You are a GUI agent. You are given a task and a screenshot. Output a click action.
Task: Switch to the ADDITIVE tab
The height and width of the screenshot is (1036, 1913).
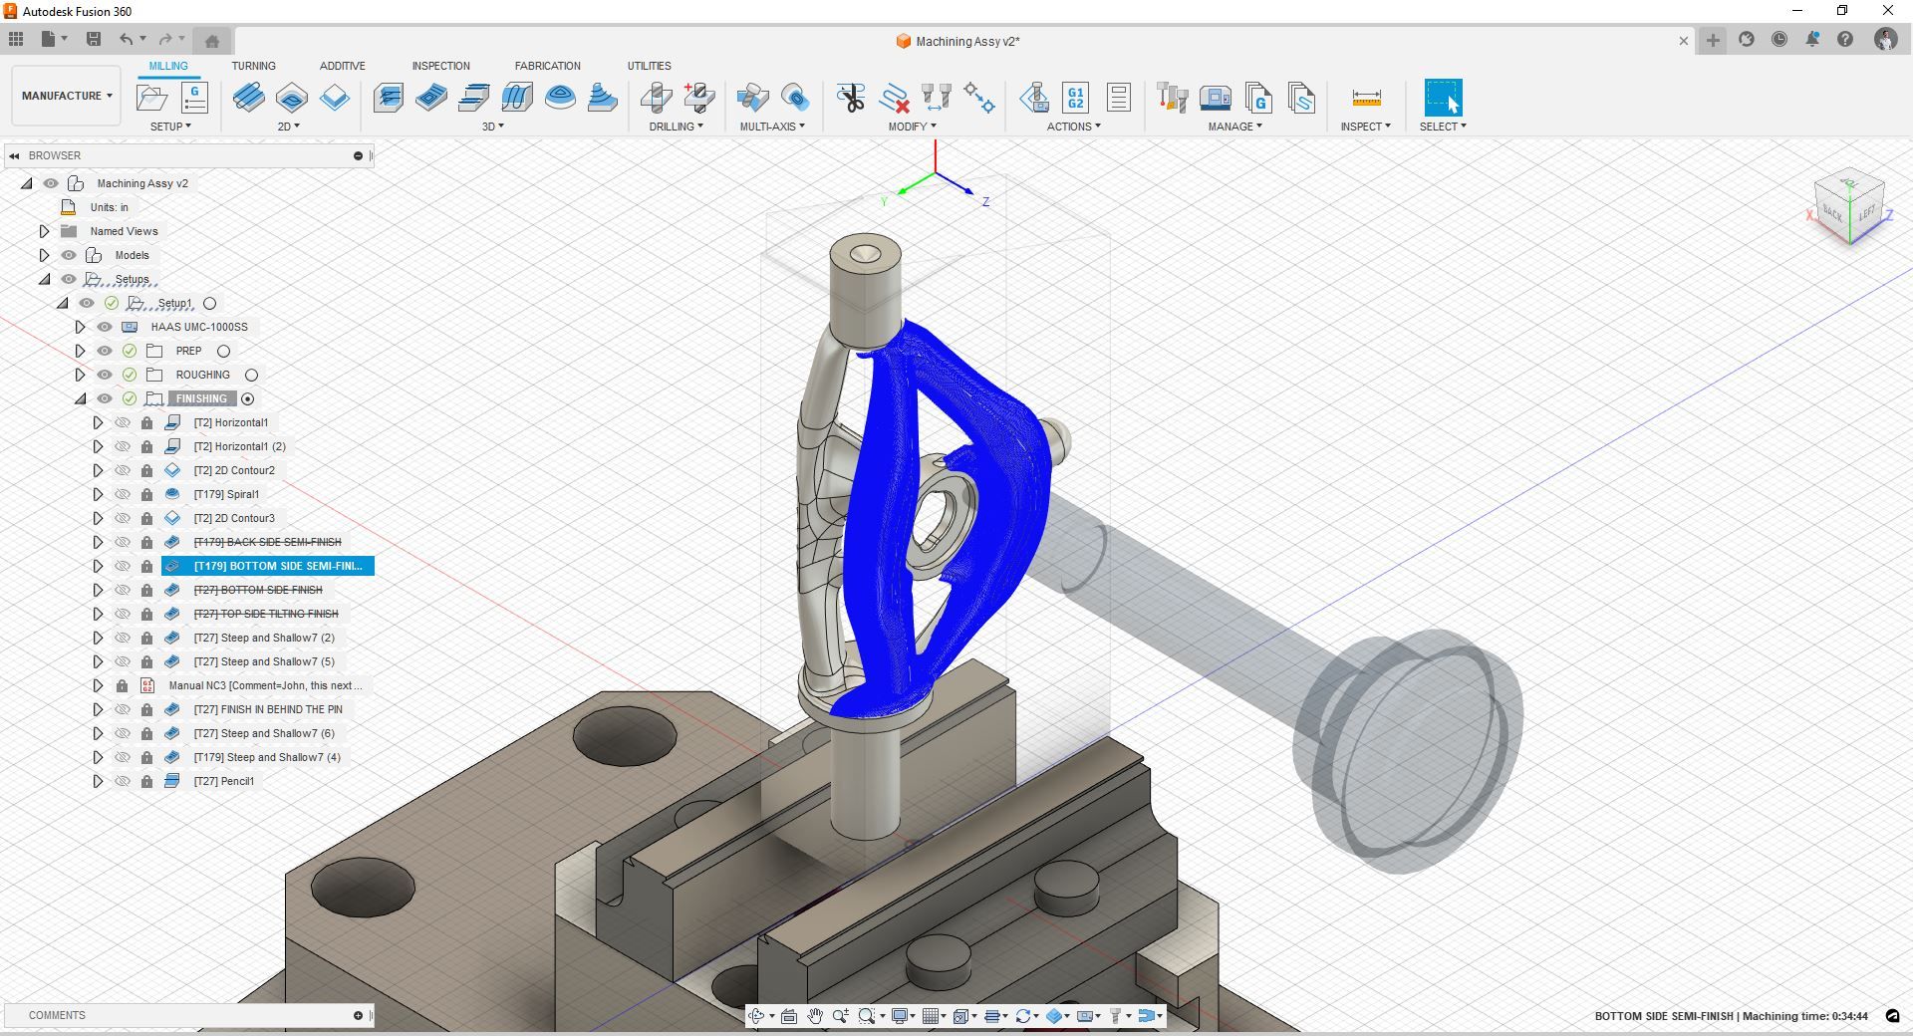pos(342,66)
